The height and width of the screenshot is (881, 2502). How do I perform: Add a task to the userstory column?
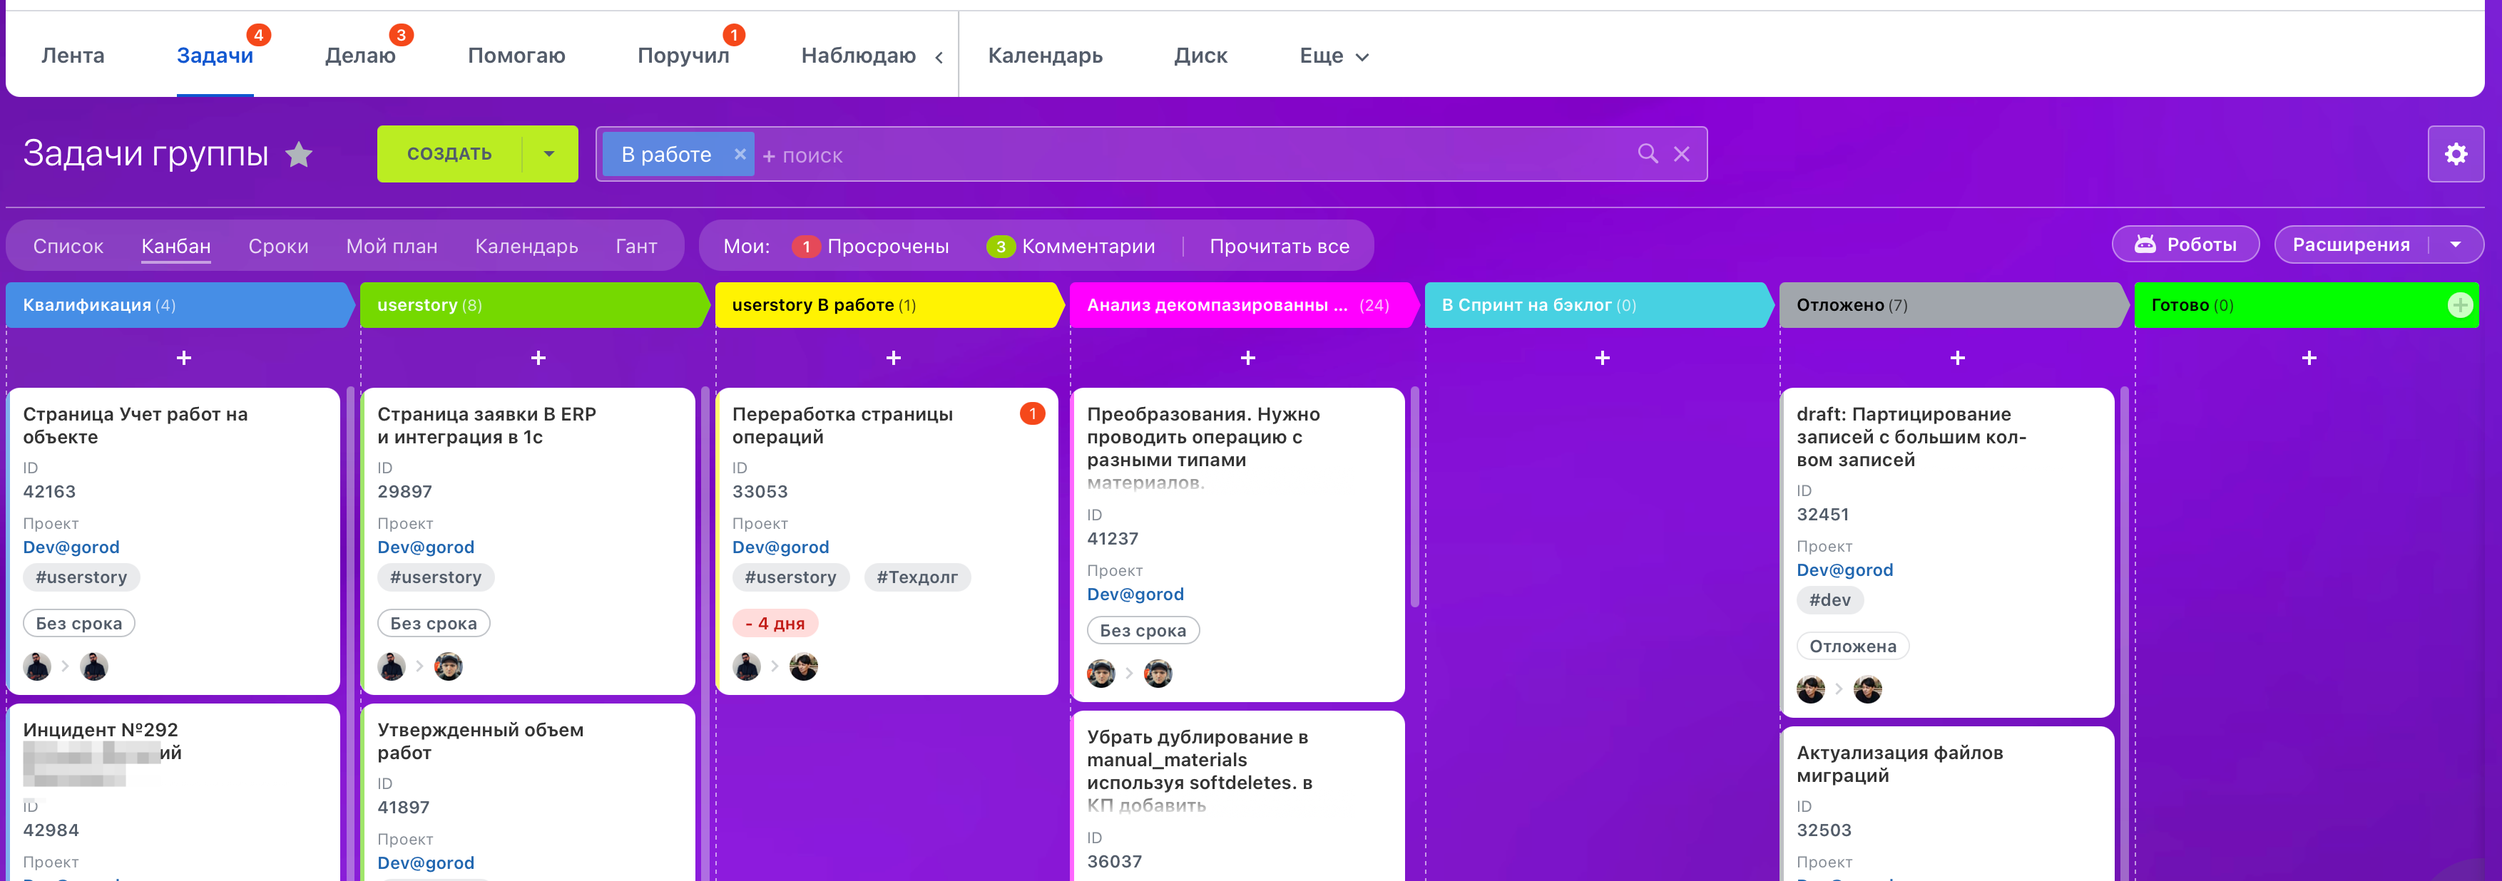(538, 358)
